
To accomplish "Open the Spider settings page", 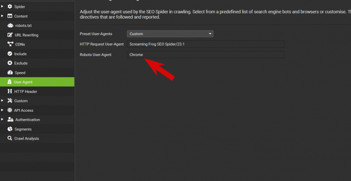I will tap(20, 7).
